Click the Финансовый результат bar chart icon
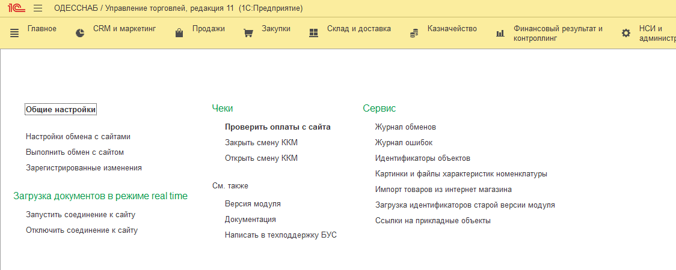 click(500, 33)
